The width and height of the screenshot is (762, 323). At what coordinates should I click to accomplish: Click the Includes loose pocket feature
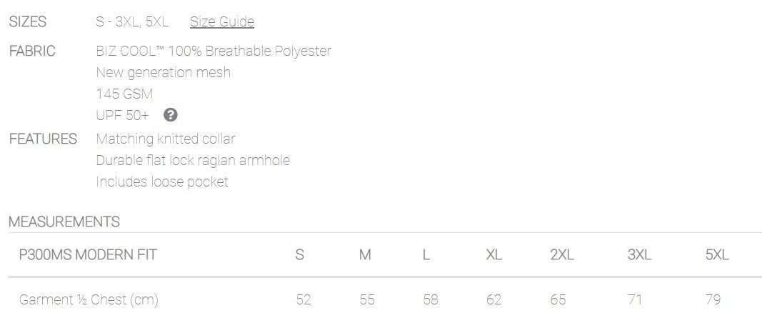point(162,182)
